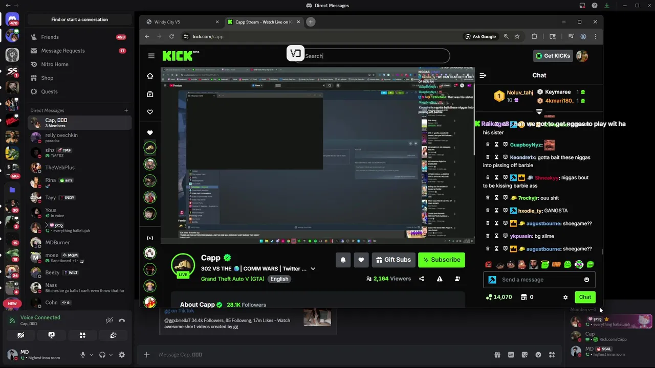This screenshot has width=655, height=368.
Task: Open the Kick browse icon in sidebar
Action: pyautogui.click(x=150, y=94)
